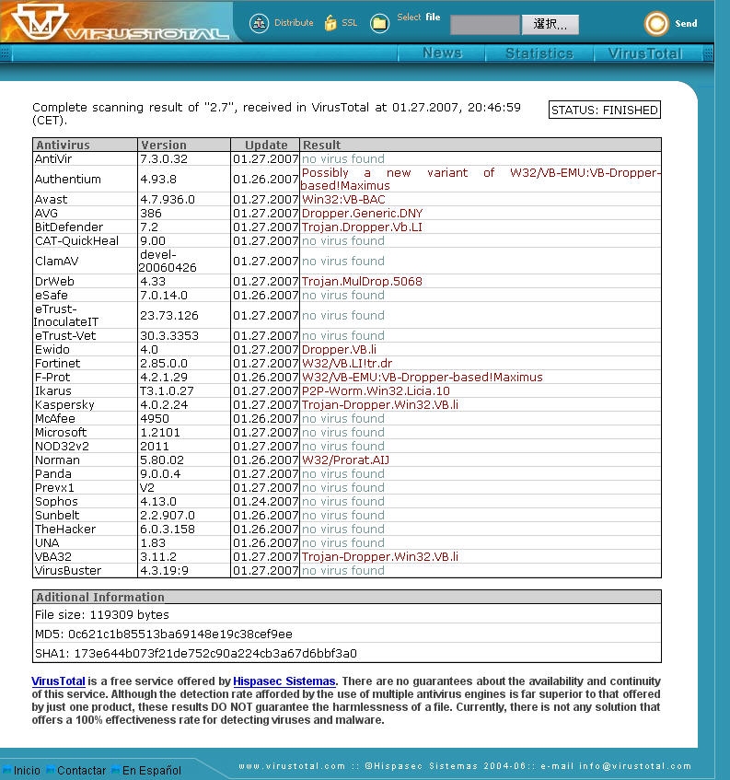Click the Trojan.MulDrop.5068 result
The width and height of the screenshot is (730, 780).
[362, 282]
